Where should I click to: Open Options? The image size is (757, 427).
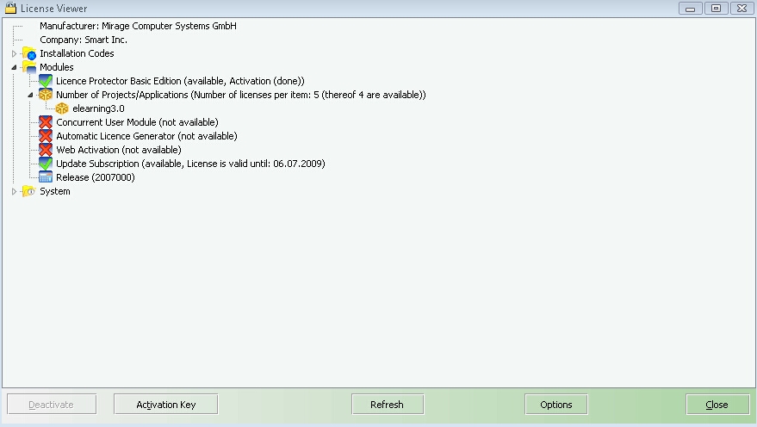556,405
